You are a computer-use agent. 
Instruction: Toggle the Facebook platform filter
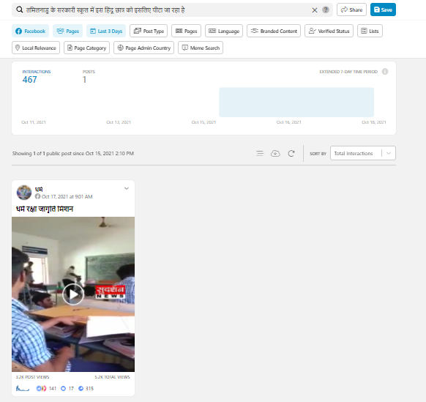(31, 31)
